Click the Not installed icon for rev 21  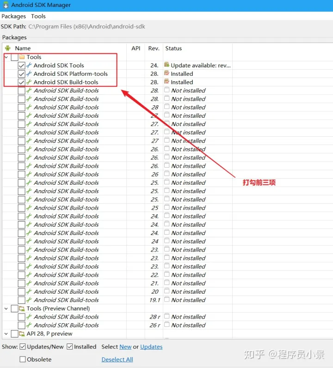coord(167,283)
